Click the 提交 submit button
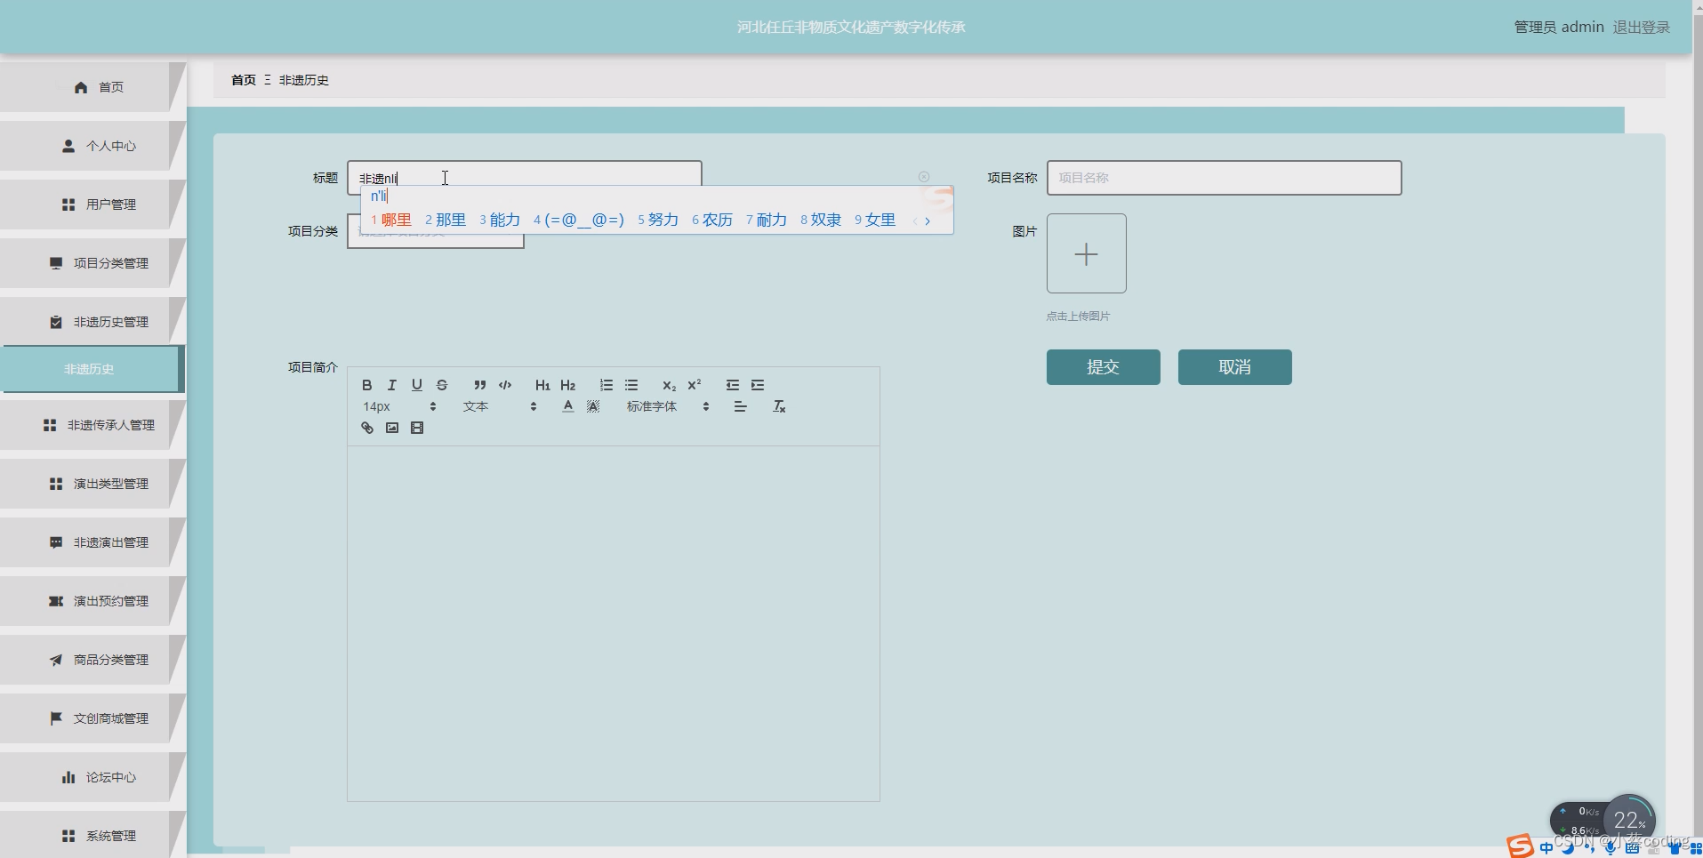The image size is (1703, 858). point(1103,367)
